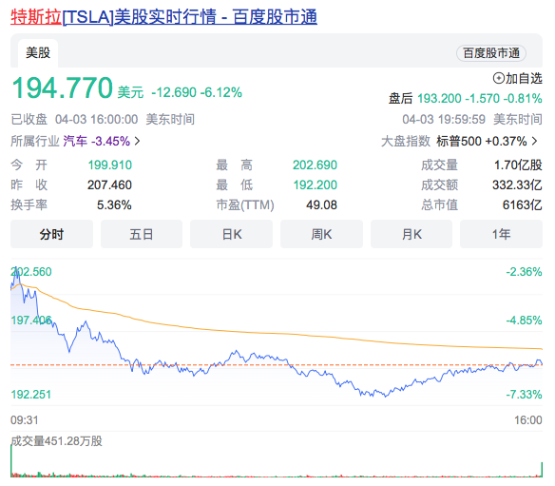Click the chart axis label 192.251
Viewport: 555px width, 486px height.
click(x=31, y=395)
